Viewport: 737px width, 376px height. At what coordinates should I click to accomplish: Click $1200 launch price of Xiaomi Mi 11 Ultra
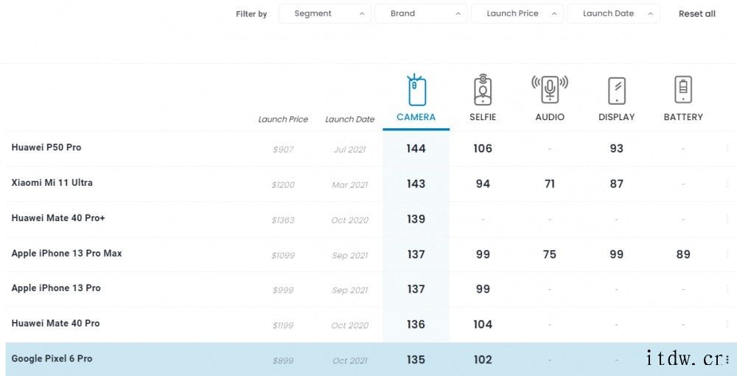pyautogui.click(x=283, y=185)
